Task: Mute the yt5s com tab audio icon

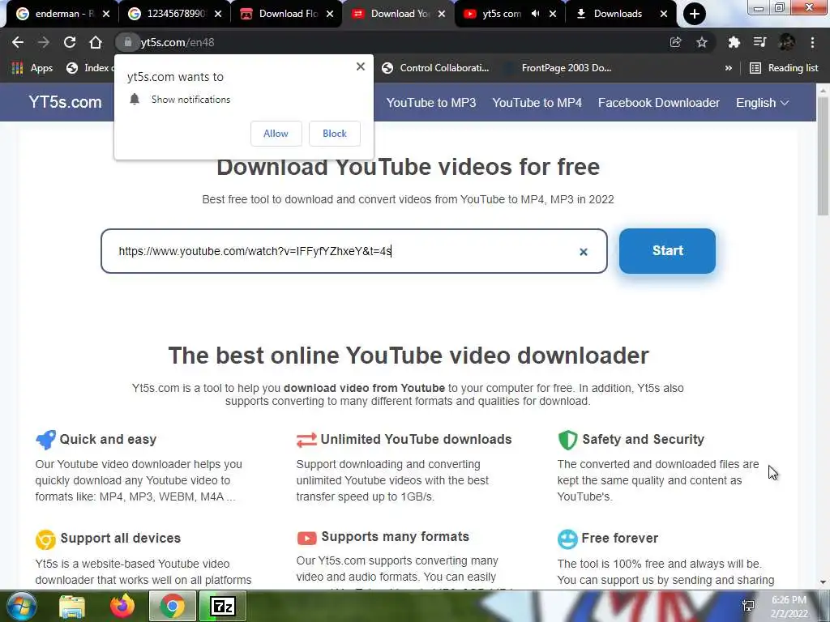Action: click(x=535, y=14)
